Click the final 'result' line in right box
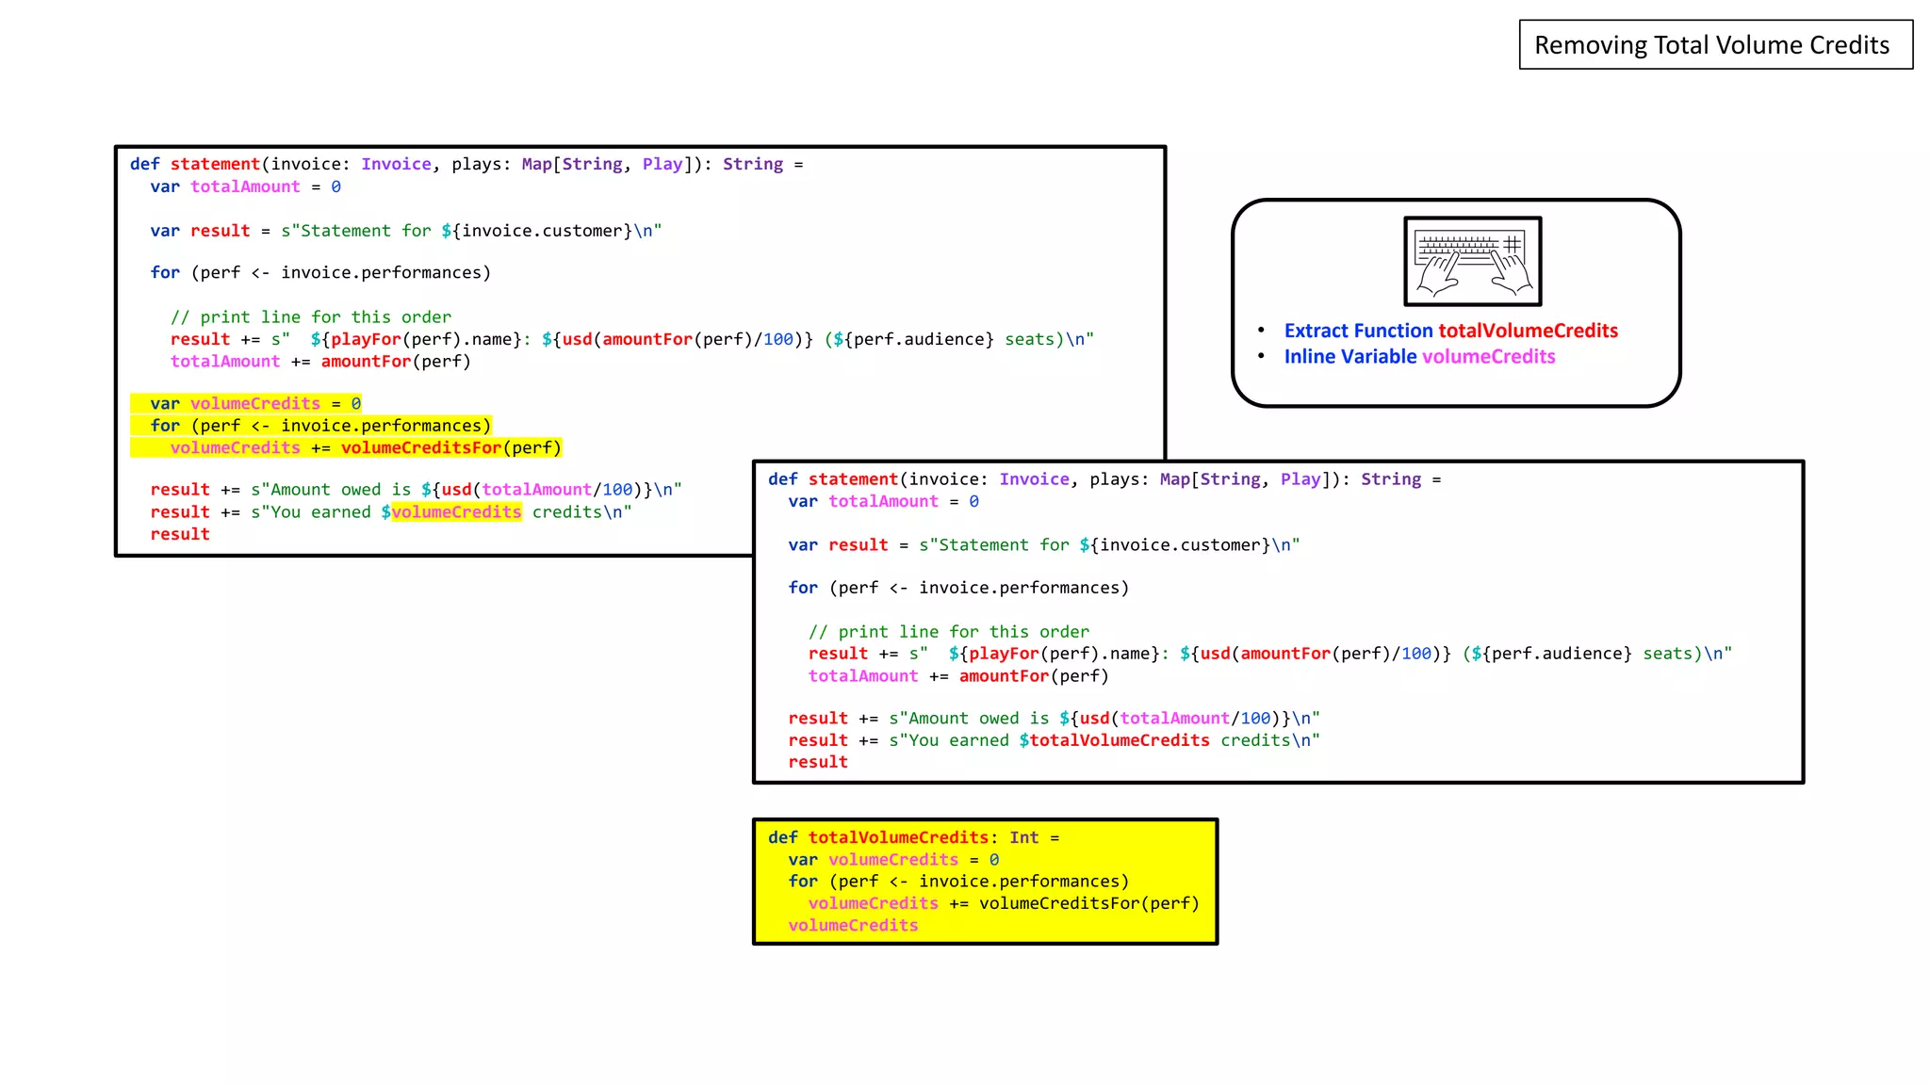The image size is (1930, 1085). tap(818, 762)
